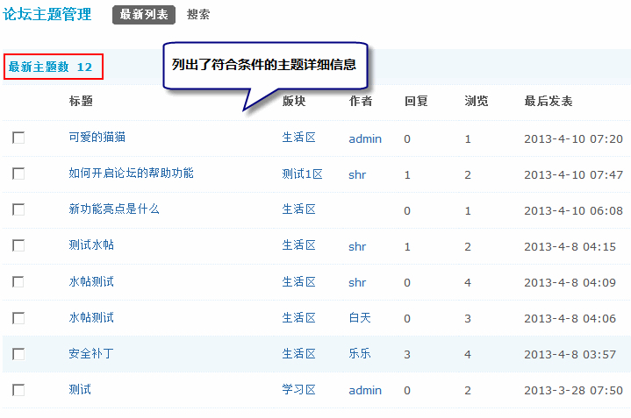631x418 pixels.
Task: Click the author name 白天
Action: click(x=360, y=318)
